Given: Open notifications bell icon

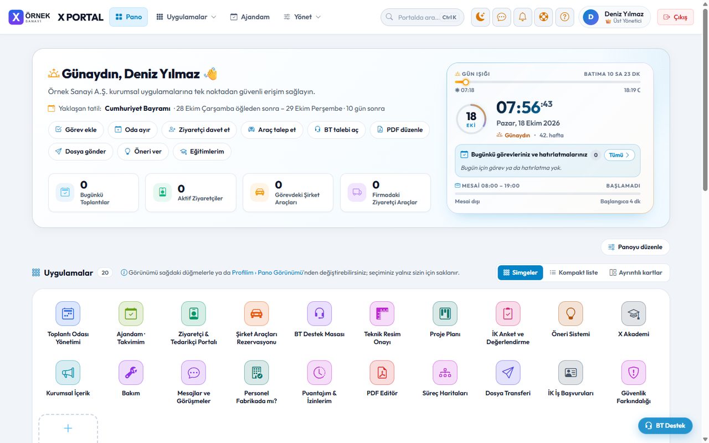Looking at the screenshot, I should point(522,17).
